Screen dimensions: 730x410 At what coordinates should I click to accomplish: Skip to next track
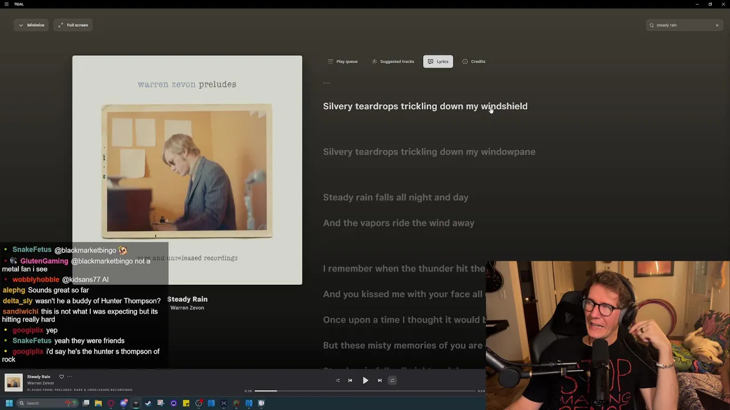tap(380, 380)
